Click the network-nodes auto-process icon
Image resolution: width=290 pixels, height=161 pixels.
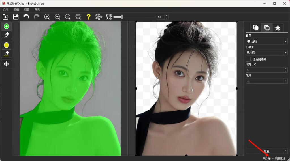[99, 17]
